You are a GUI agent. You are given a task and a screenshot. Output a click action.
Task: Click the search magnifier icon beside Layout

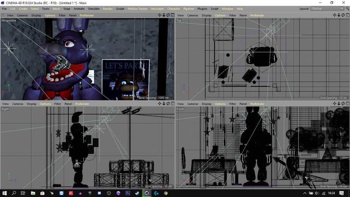point(348,9)
